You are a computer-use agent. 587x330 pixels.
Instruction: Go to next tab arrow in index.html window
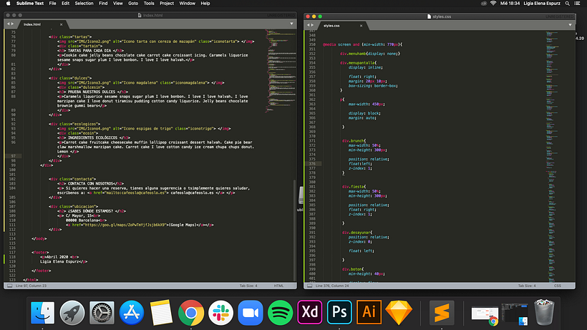[12, 24]
